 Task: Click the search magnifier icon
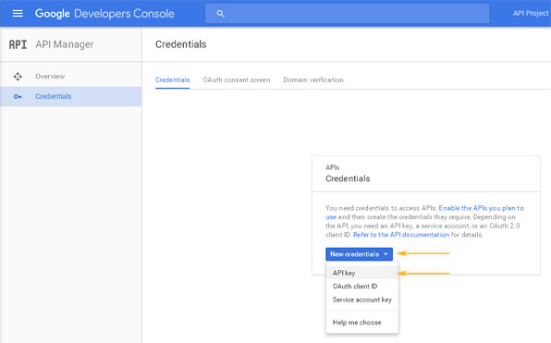[x=220, y=14]
